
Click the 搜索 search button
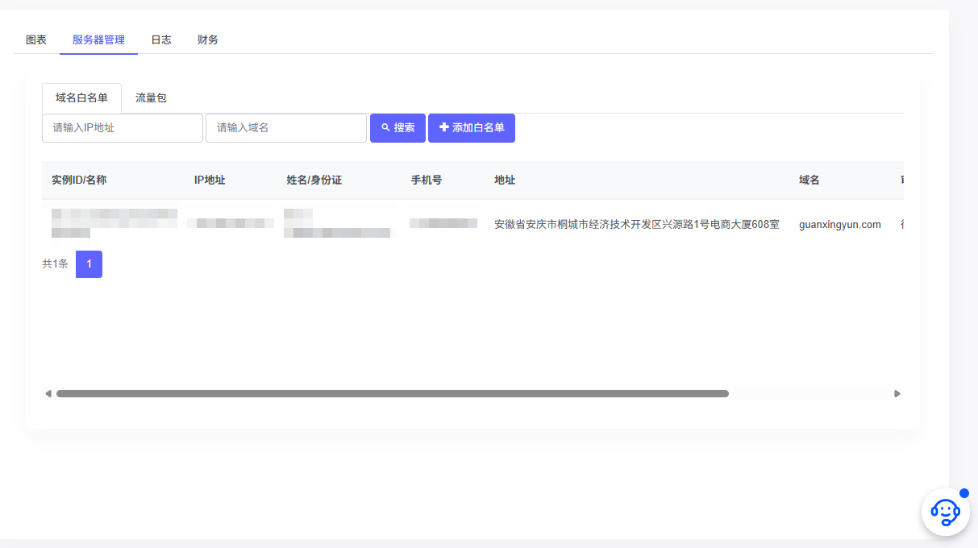point(397,127)
